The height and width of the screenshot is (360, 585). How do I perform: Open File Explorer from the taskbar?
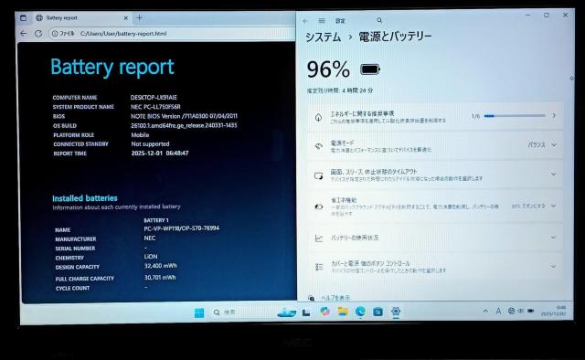point(343,312)
